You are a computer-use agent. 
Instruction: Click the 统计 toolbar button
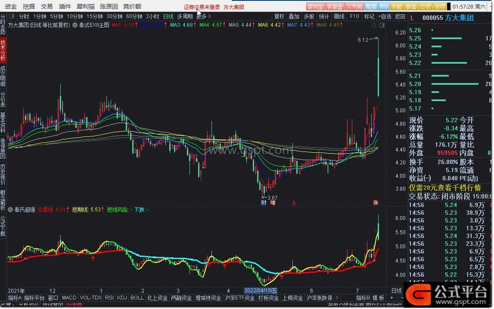324,16
